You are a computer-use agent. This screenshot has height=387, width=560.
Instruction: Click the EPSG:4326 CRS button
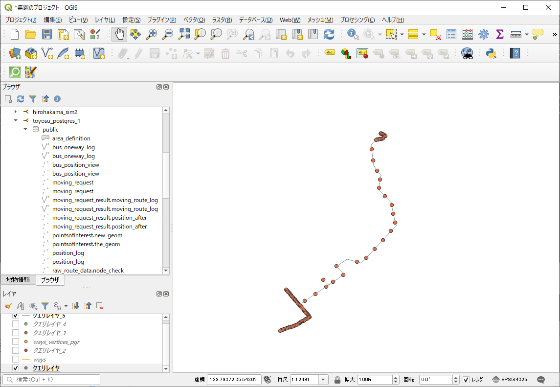point(510,380)
